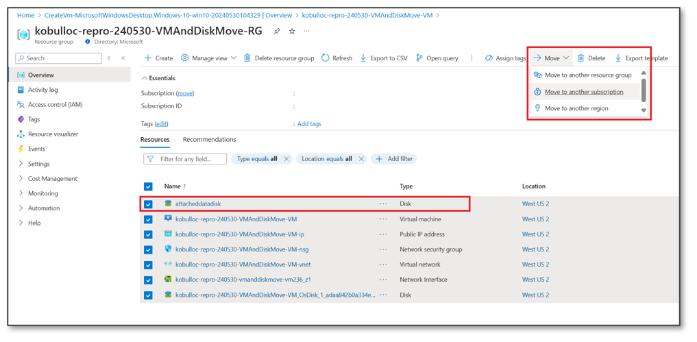
Task: Switch to the Resources tab
Action: (155, 140)
